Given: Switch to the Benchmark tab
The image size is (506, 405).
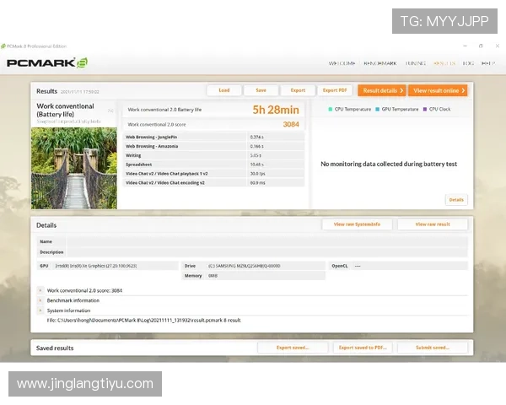Looking at the screenshot, I should [x=379, y=63].
